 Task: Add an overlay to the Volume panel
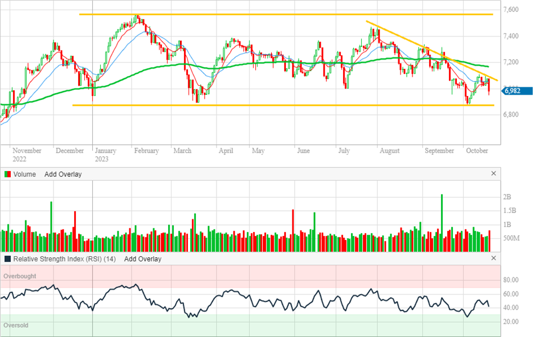pos(63,174)
